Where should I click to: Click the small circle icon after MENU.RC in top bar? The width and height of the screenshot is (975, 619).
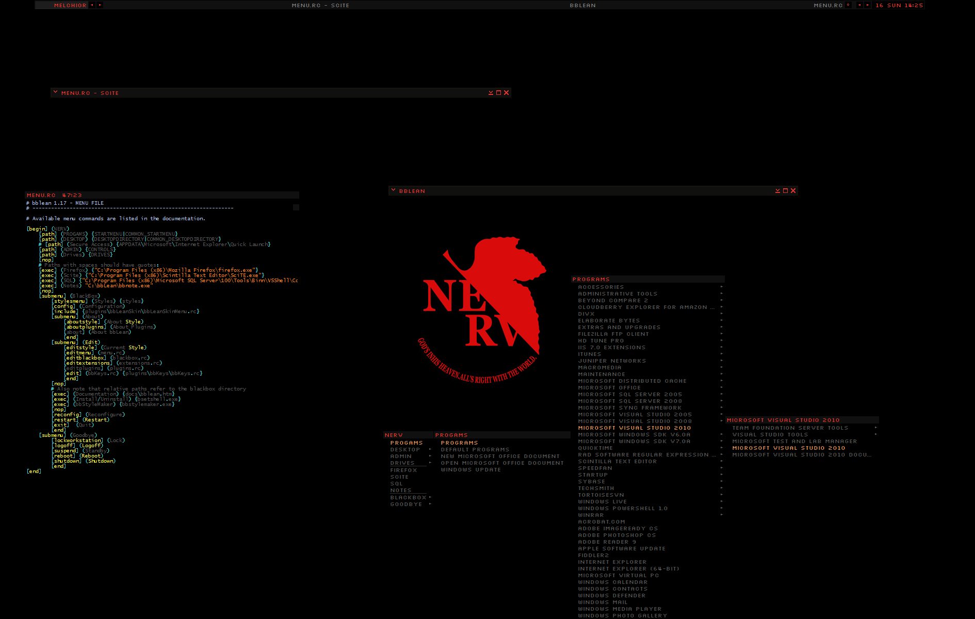click(x=848, y=5)
